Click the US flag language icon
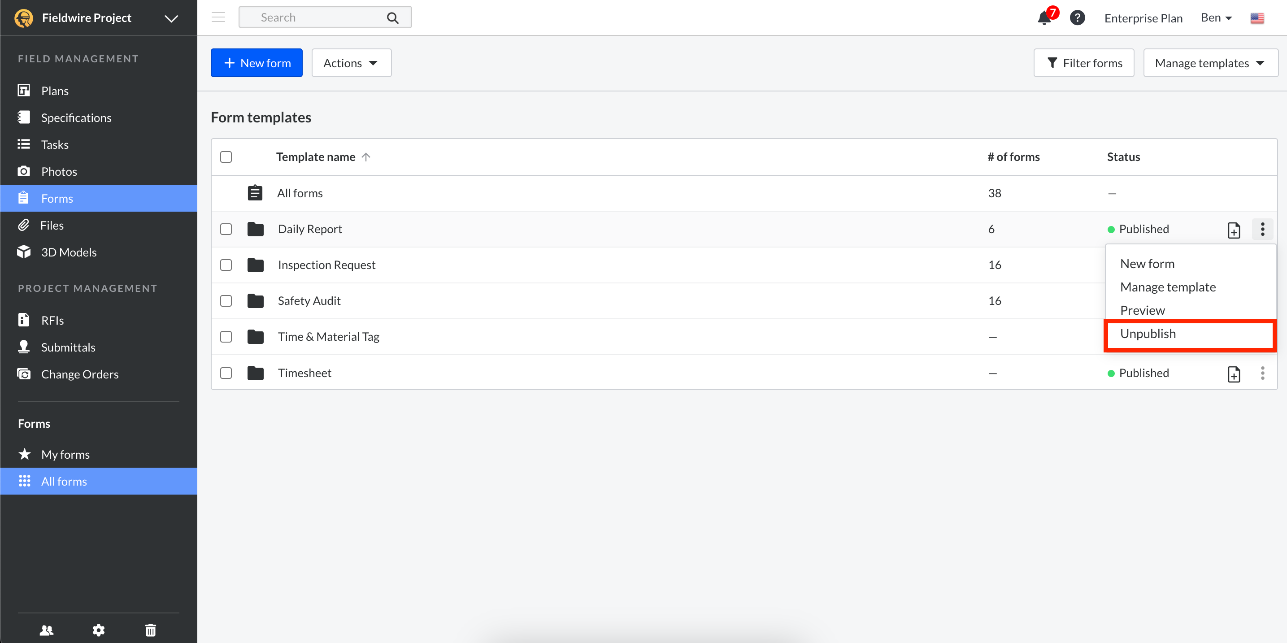Viewport: 1287px width, 643px height. coord(1257,18)
